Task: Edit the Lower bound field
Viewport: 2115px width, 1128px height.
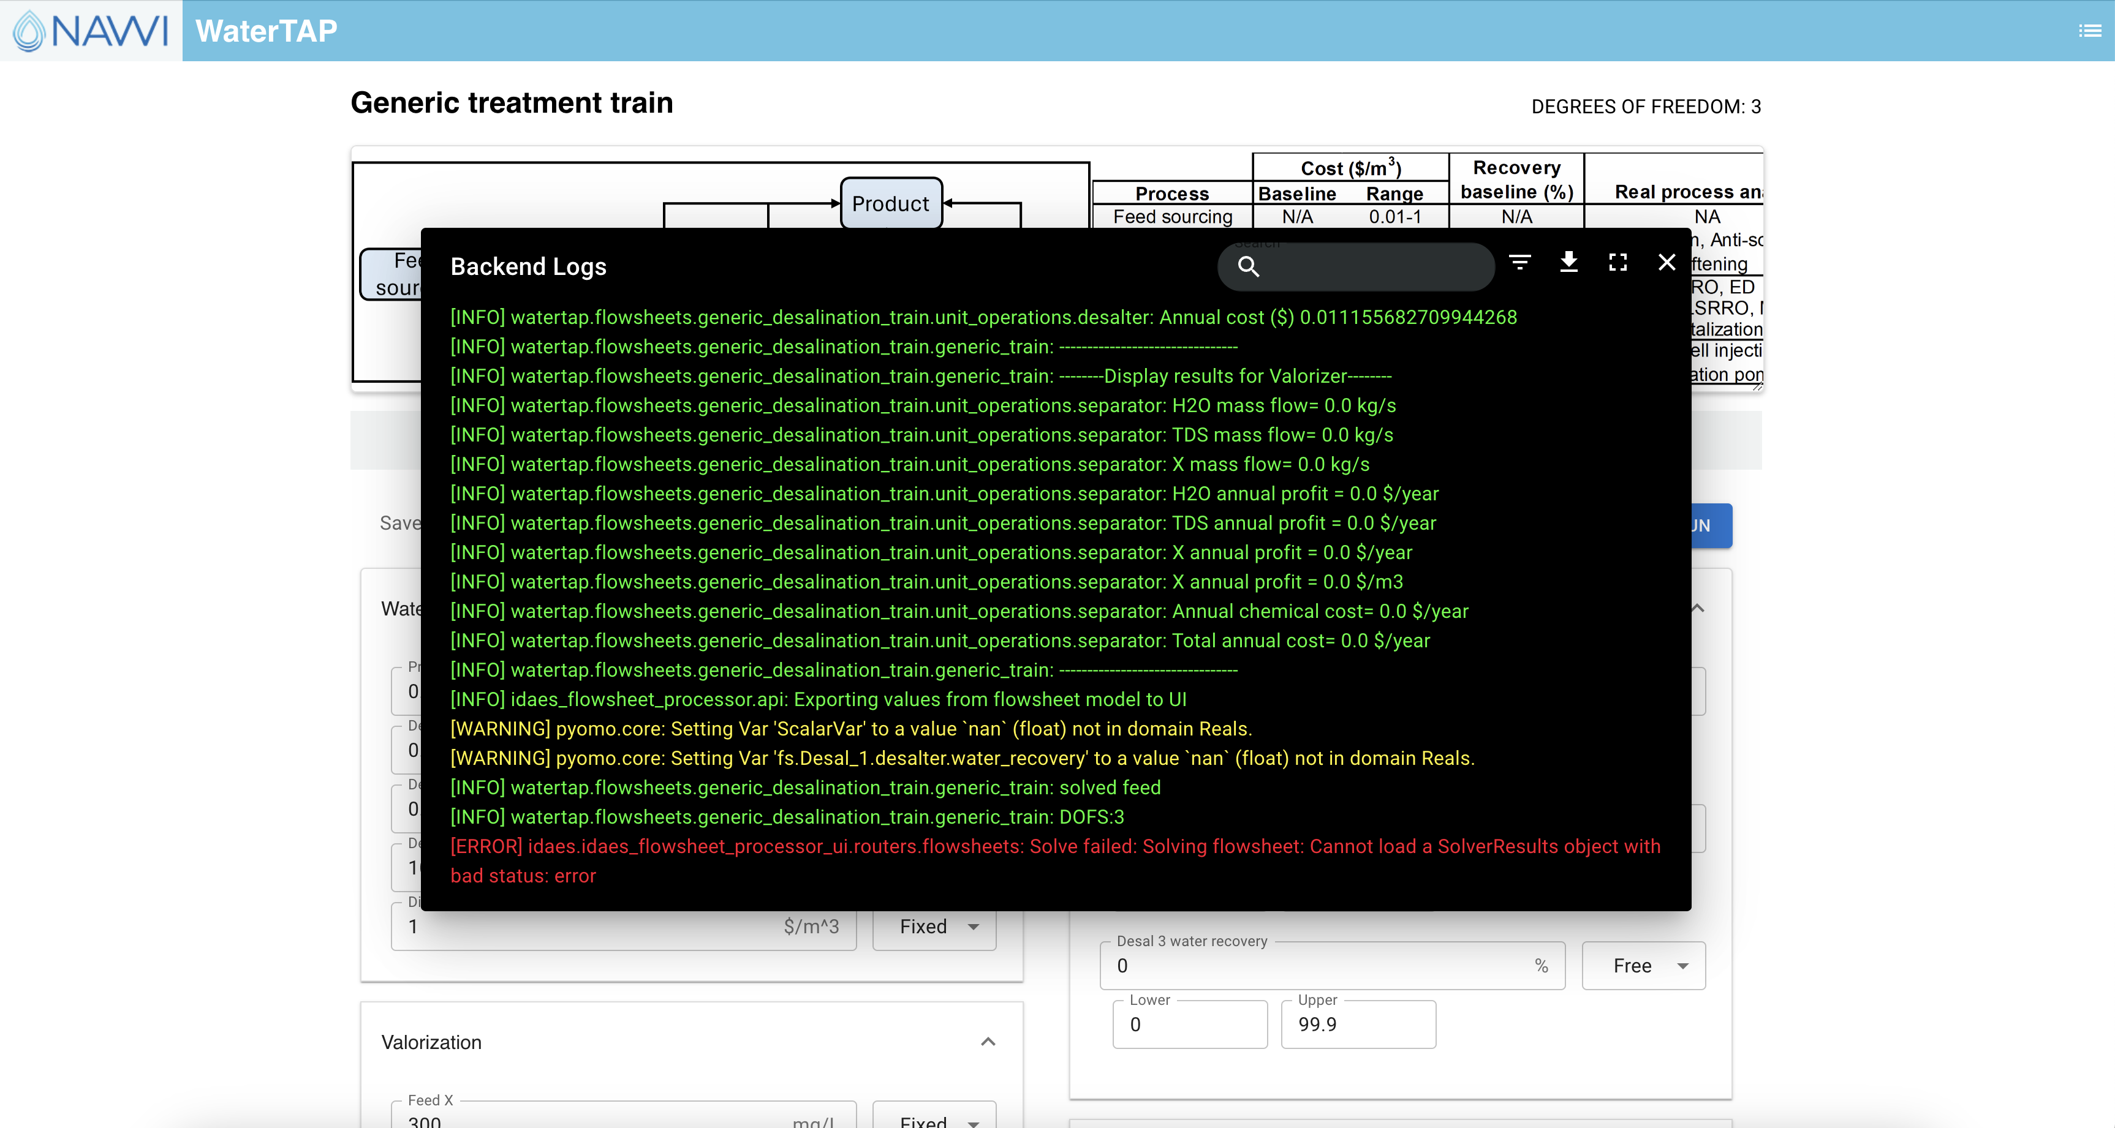Action: 1190,1024
